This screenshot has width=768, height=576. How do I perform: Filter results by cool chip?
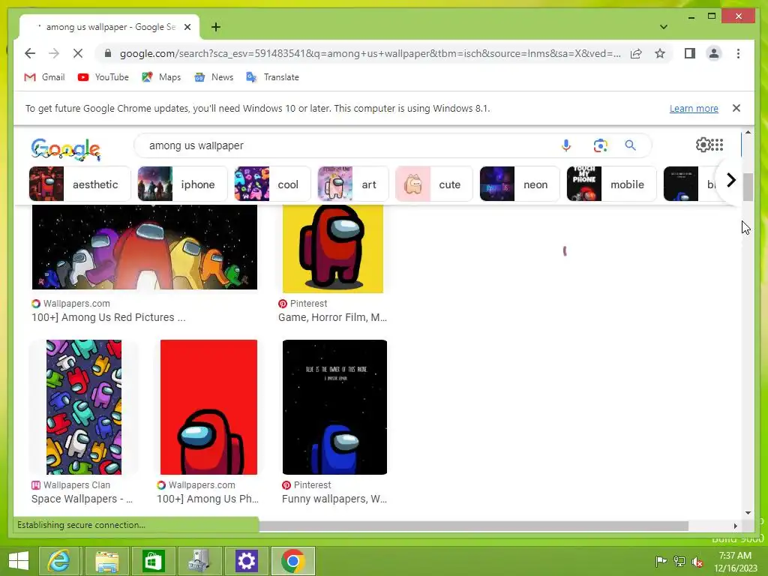tap(272, 184)
